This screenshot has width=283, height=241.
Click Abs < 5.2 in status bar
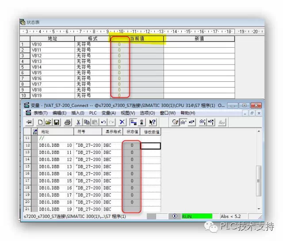point(230,216)
